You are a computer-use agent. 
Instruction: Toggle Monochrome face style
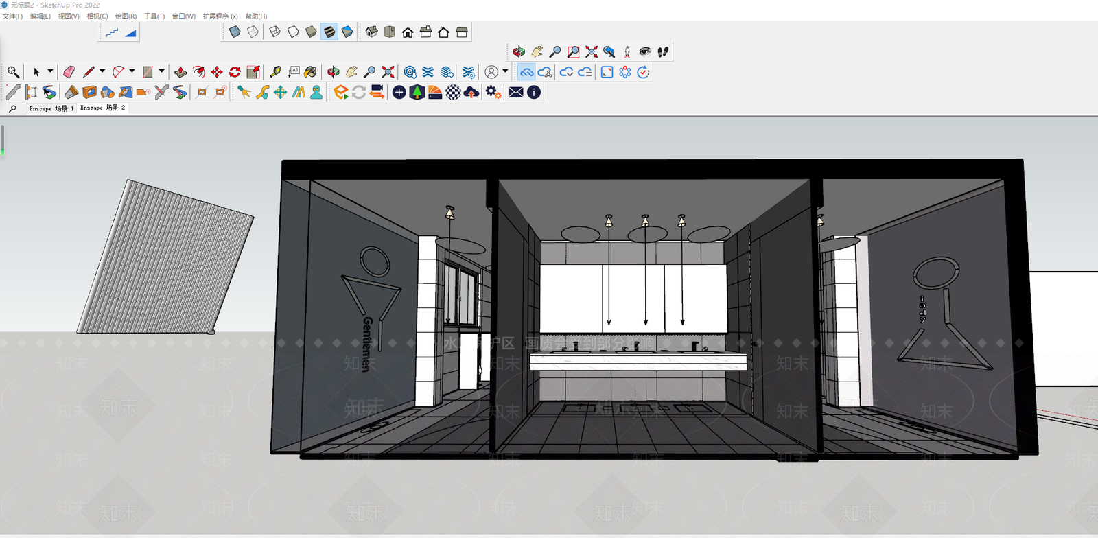347,32
